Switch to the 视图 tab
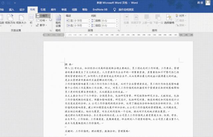The width and height of the screenshot is (213, 137). [x=74, y=10]
